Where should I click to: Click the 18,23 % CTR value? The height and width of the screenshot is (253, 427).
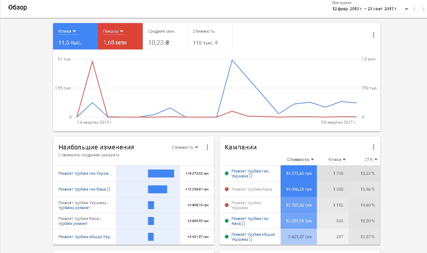pyautogui.click(x=368, y=174)
